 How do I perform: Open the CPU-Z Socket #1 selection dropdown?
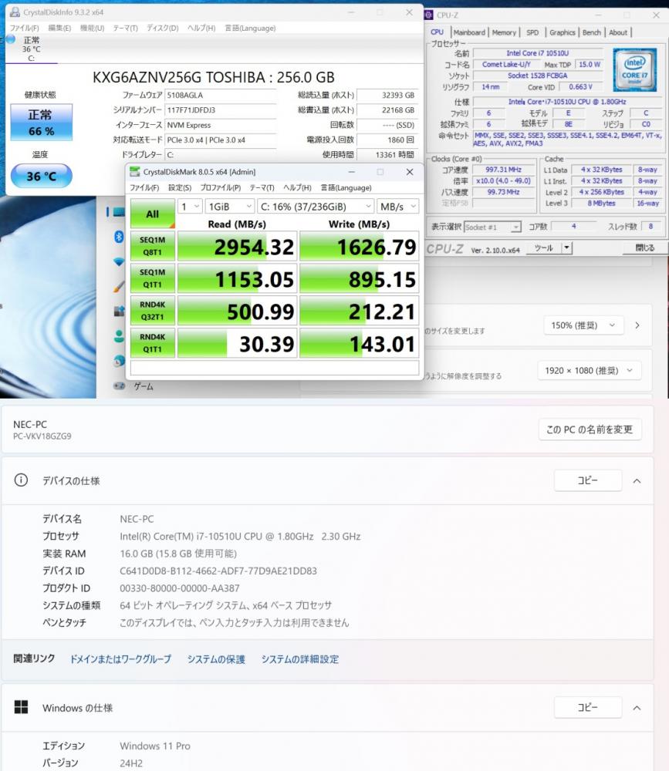pyautogui.click(x=492, y=227)
